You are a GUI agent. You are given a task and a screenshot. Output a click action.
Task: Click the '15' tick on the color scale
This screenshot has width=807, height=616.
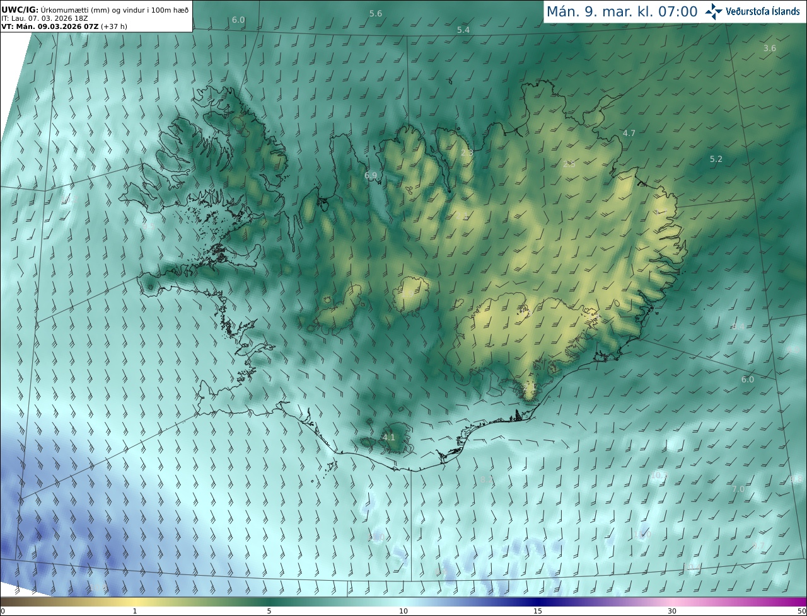538,611
